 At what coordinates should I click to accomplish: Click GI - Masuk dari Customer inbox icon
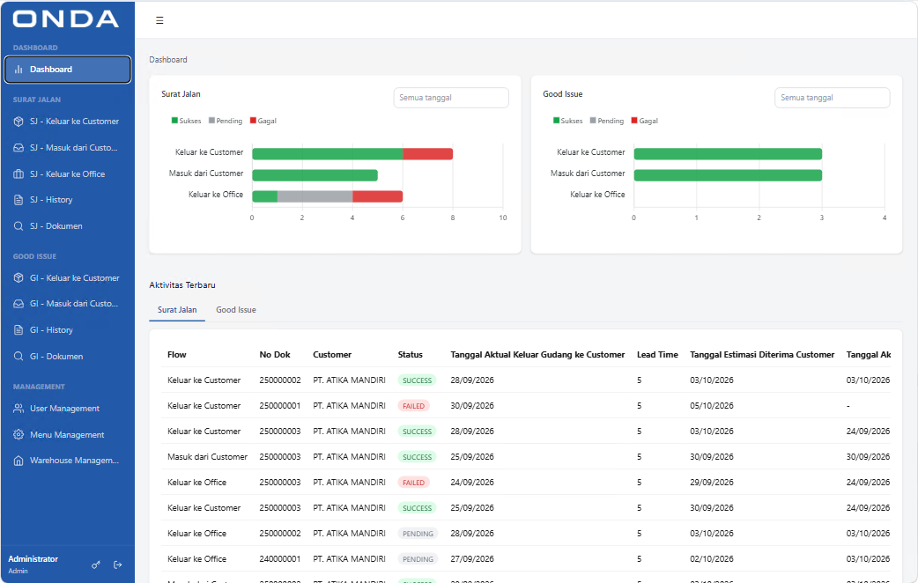[19, 304]
